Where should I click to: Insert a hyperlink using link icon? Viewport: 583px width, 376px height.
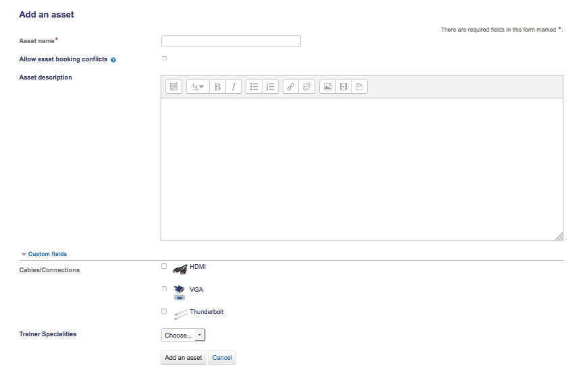tap(291, 86)
